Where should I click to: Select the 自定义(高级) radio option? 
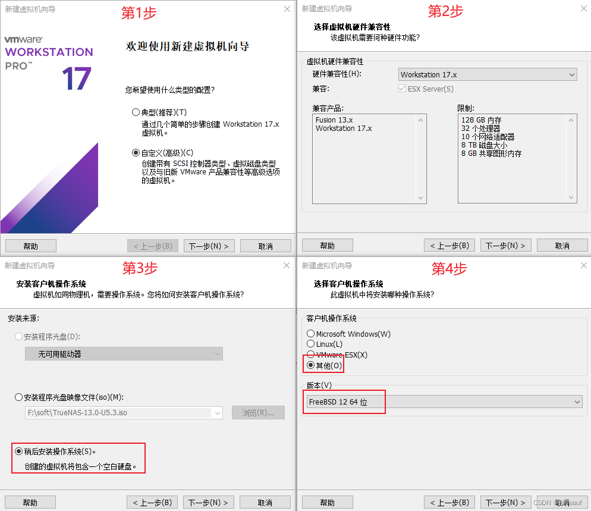[136, 153]
